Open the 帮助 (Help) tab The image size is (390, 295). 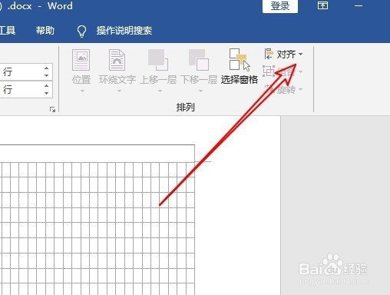tap(45, 31)
